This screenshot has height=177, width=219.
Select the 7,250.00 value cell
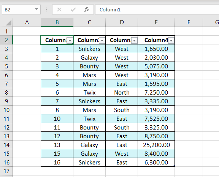(x=156, y=92)
